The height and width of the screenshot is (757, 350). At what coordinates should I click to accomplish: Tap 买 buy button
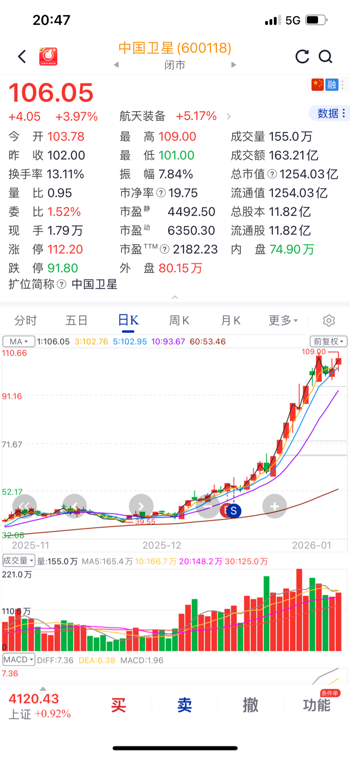tap(118, 705)
